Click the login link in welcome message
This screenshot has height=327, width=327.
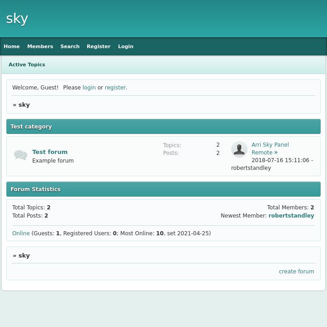pyautogui.click(x=89, y=88)
